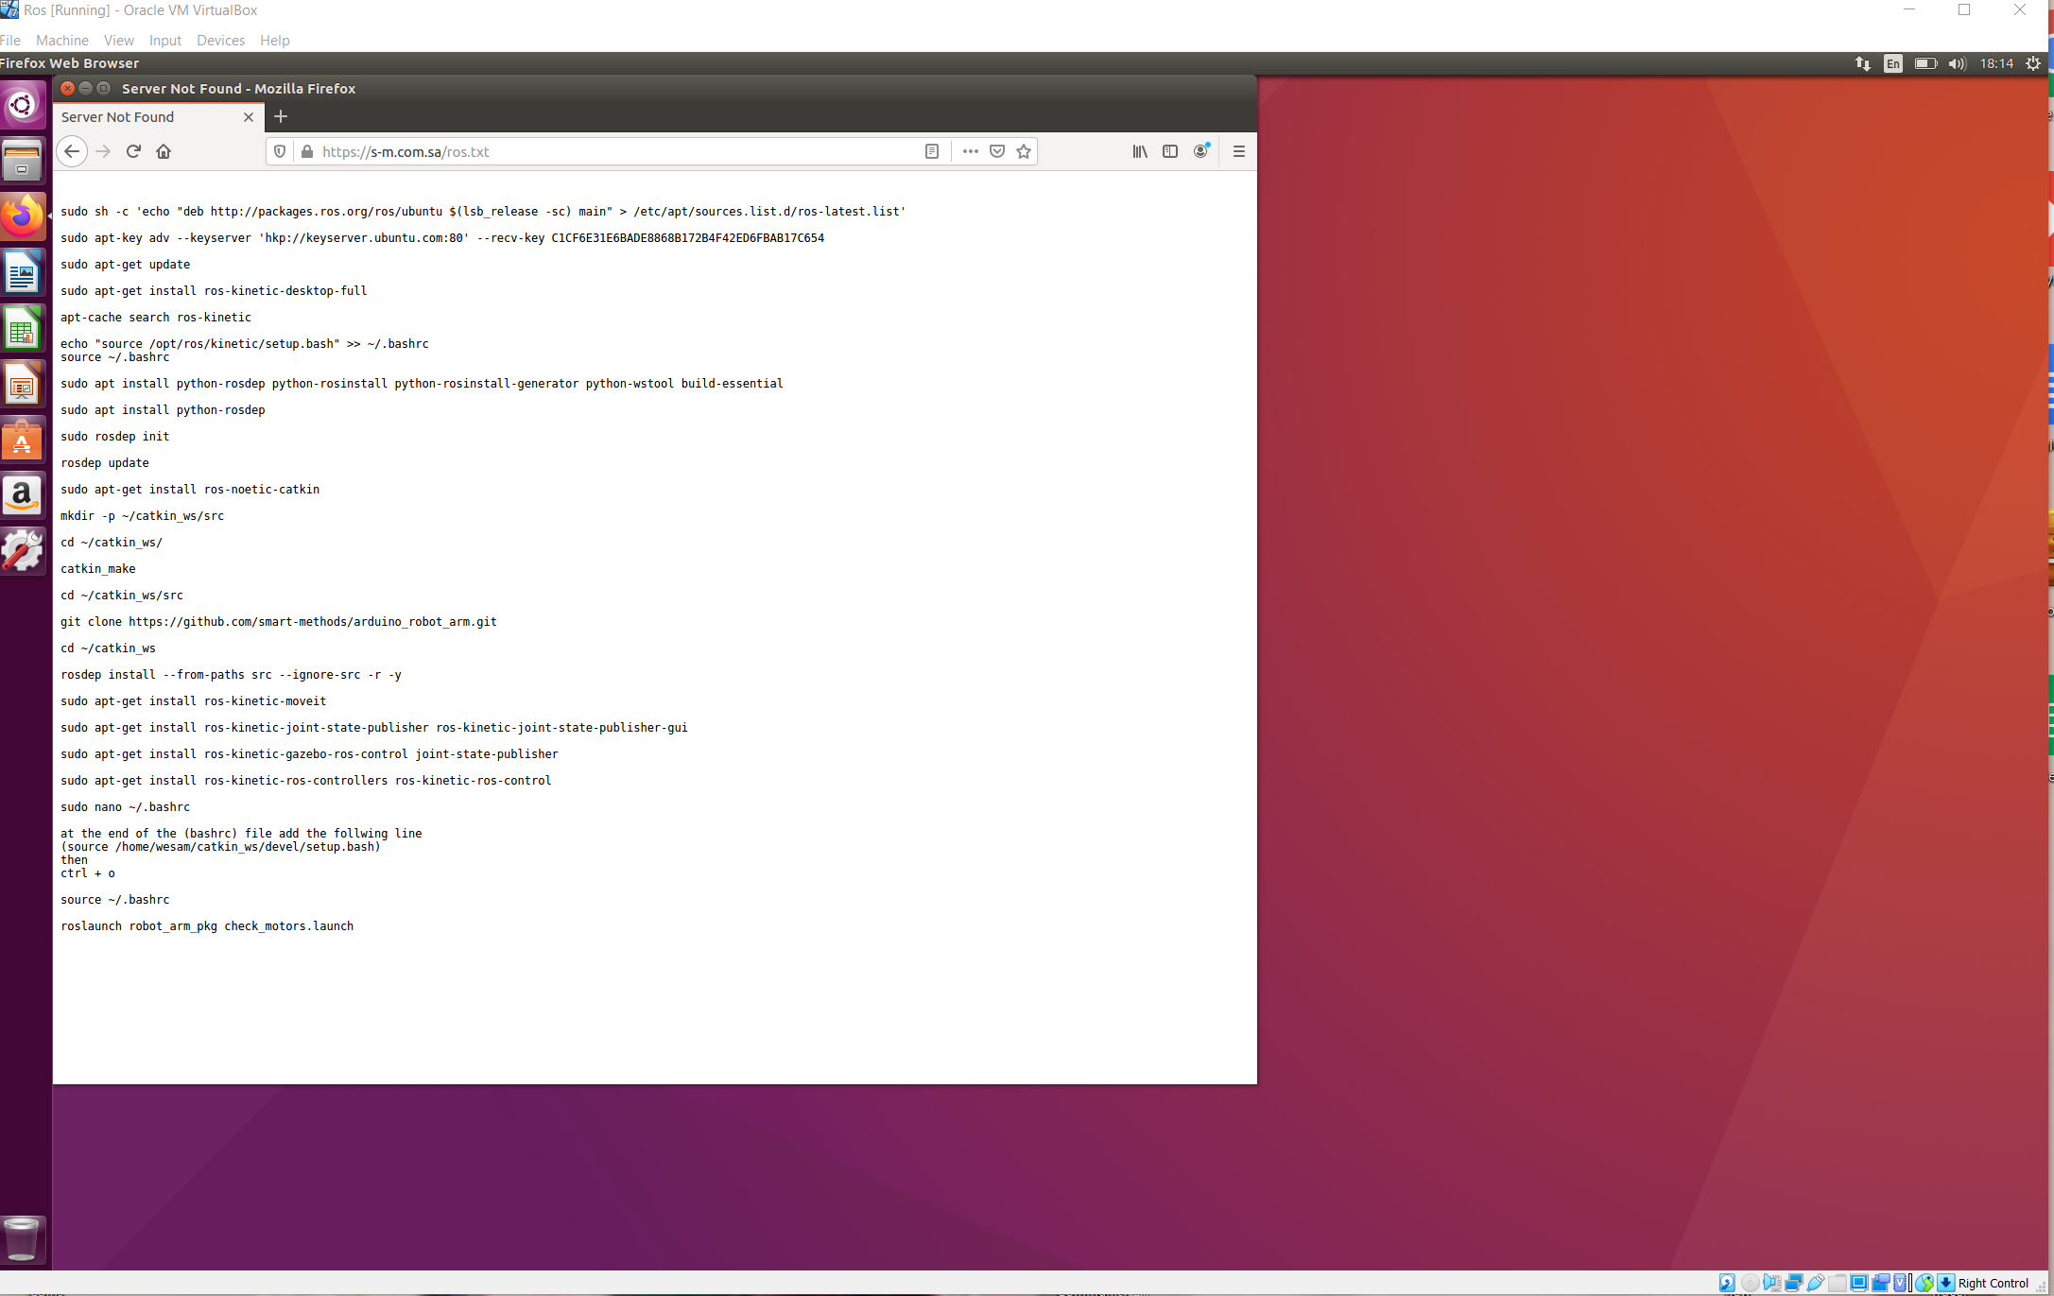The width and height of the screenshot is (2054, 1296).
Task: Open the Devices menu in VirtualBox
Action: 220,40
